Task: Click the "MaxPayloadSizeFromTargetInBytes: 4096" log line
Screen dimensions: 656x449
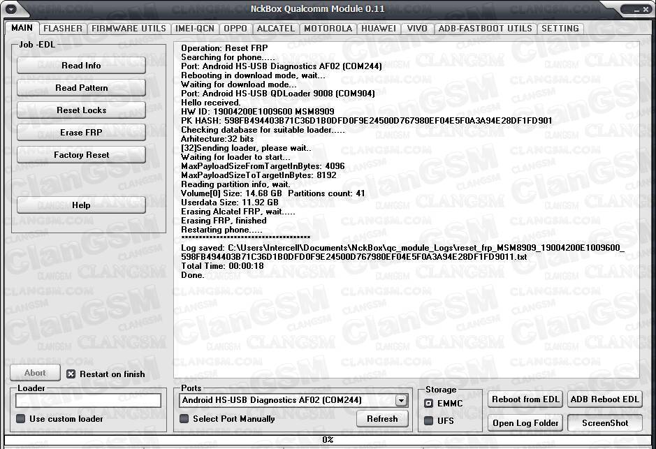Action: [x=263, y=166]
